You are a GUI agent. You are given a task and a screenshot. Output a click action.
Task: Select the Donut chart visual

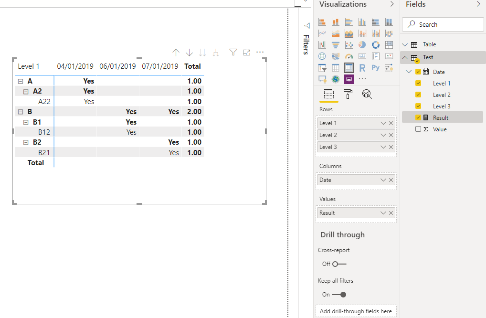[x=375, y=45]
